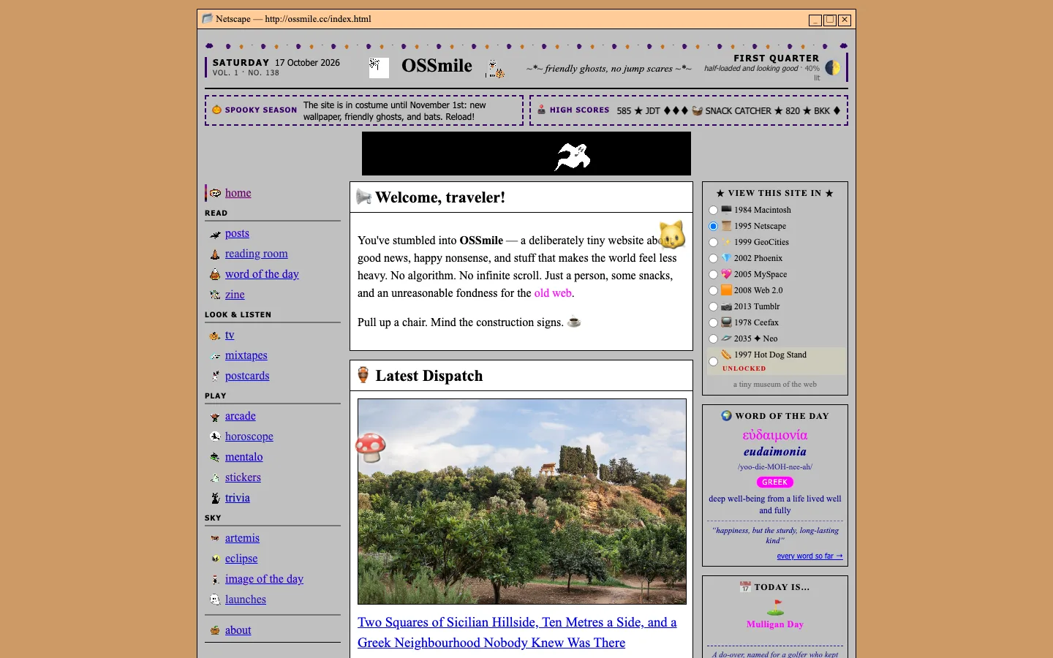Viewport: 1053px width, 658px height.
Task: Choose the 1978 Ceefax radio button
Action: 713,323
